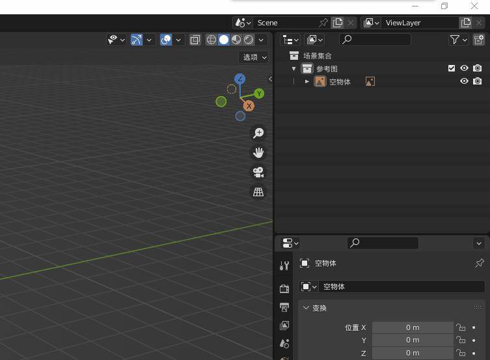This screenshot has width=490, height=360.
Task: Open the overlays options dropdown arrow
Action: (178, 40)
